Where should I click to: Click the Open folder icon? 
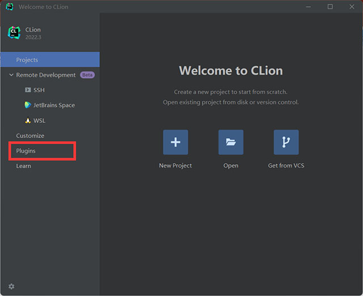pyautogui.click(x=231, y=142)
